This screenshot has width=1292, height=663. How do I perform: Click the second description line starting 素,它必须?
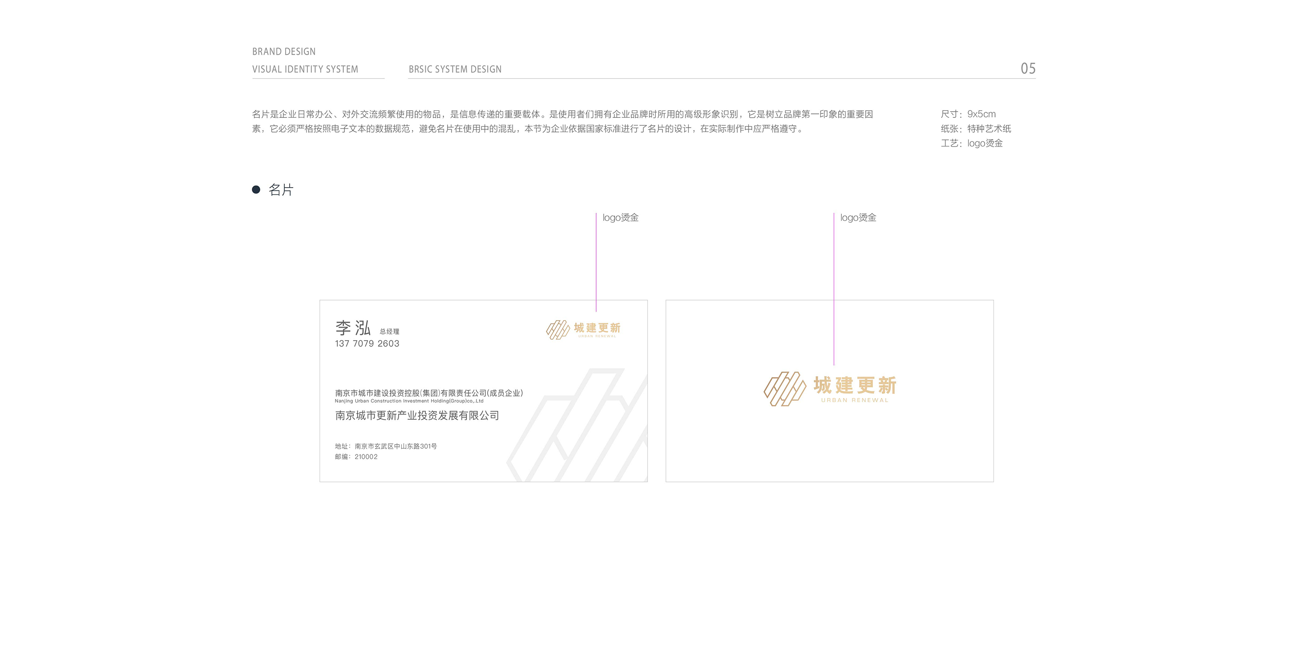[528, 129]
